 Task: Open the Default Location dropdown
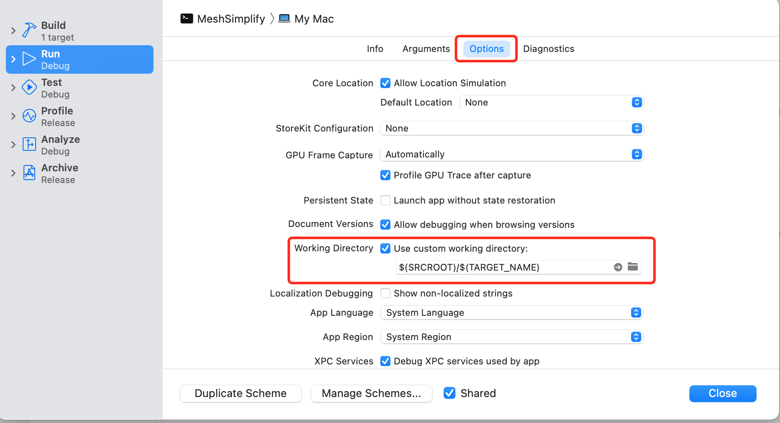(x=636, y=102)
